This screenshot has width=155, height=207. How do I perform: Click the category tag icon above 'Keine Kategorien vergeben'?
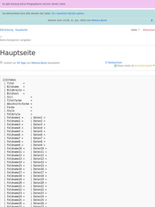(x=1, y=37)
